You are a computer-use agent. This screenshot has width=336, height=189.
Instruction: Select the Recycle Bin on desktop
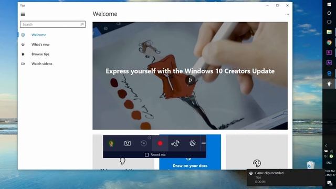point(310,165)
